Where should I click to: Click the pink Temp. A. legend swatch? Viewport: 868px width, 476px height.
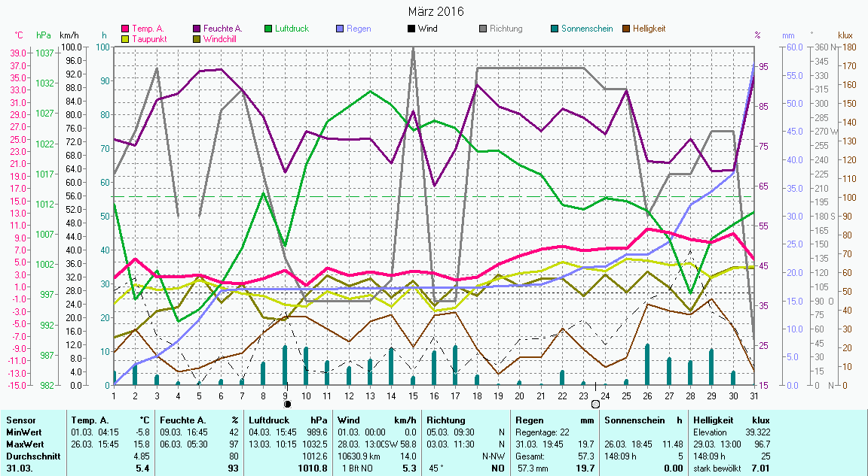[126, 29]
